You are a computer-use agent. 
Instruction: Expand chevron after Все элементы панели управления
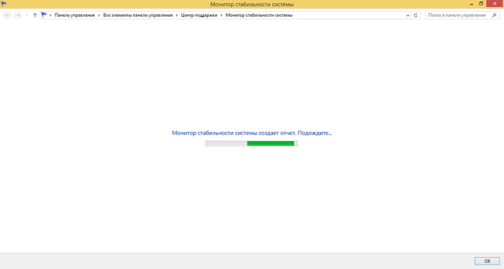(177, 15)
